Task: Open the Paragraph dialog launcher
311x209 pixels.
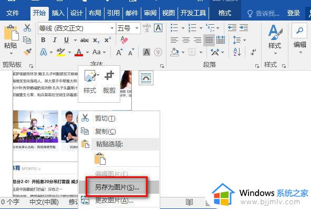Action: click(x=257, y=66)
